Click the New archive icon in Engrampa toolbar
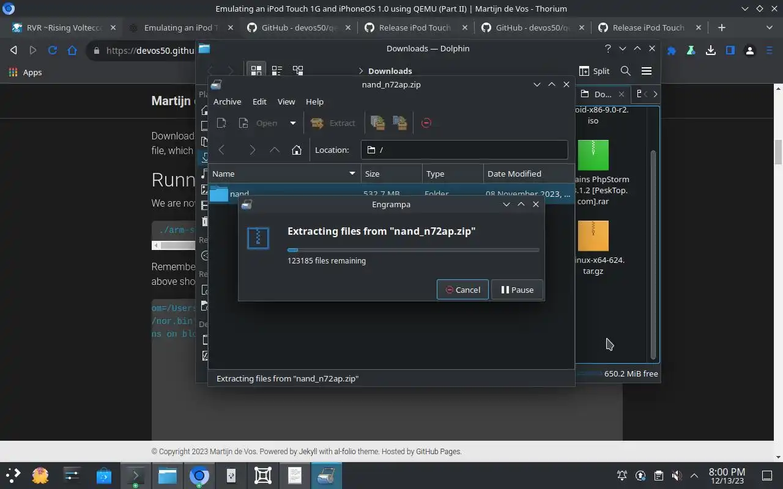783x489 pixels. click(221, 123)
